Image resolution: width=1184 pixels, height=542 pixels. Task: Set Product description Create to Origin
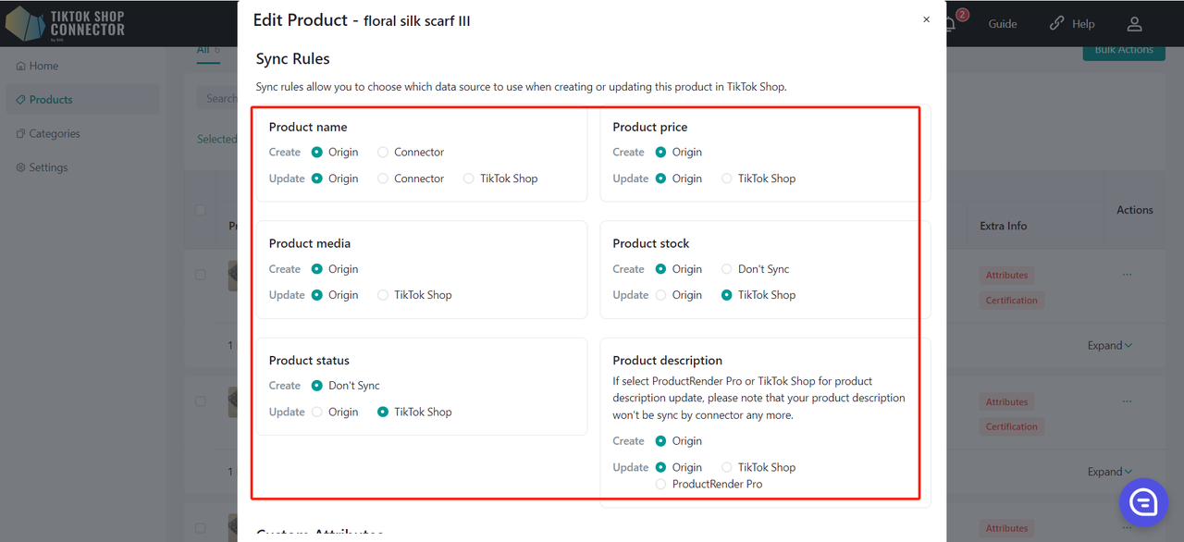660,441
